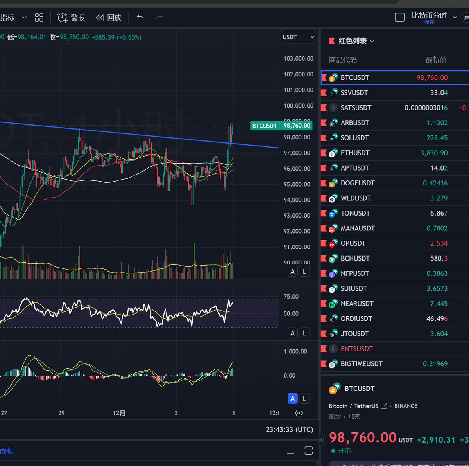Toggle log scale L on MACD pane
Image resolution: width=469 pixels, height=466 pixels.
coord(305,399)
